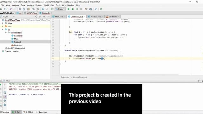The height and width of the screenshot is (114, 203).
Task: Start debugging with the bug icon
Action: pos(73,9)
